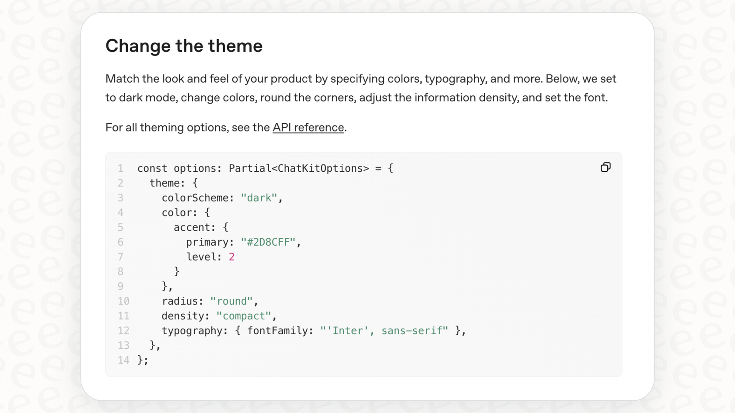The width and height of the screenshot is (735, 413).
Task: Click line number 1 in the code block
Action: click(x=120, y=168)
